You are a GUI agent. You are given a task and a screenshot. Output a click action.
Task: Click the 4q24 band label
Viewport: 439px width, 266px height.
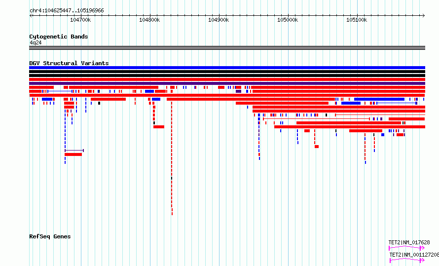[x=36, y=42]
